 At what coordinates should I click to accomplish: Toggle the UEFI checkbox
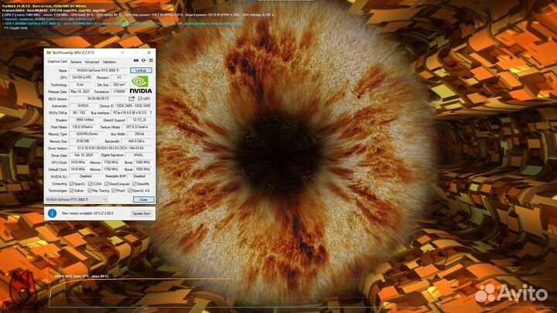139,99
